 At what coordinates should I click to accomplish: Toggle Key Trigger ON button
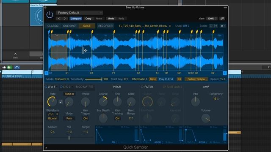[x=86, y=118]
